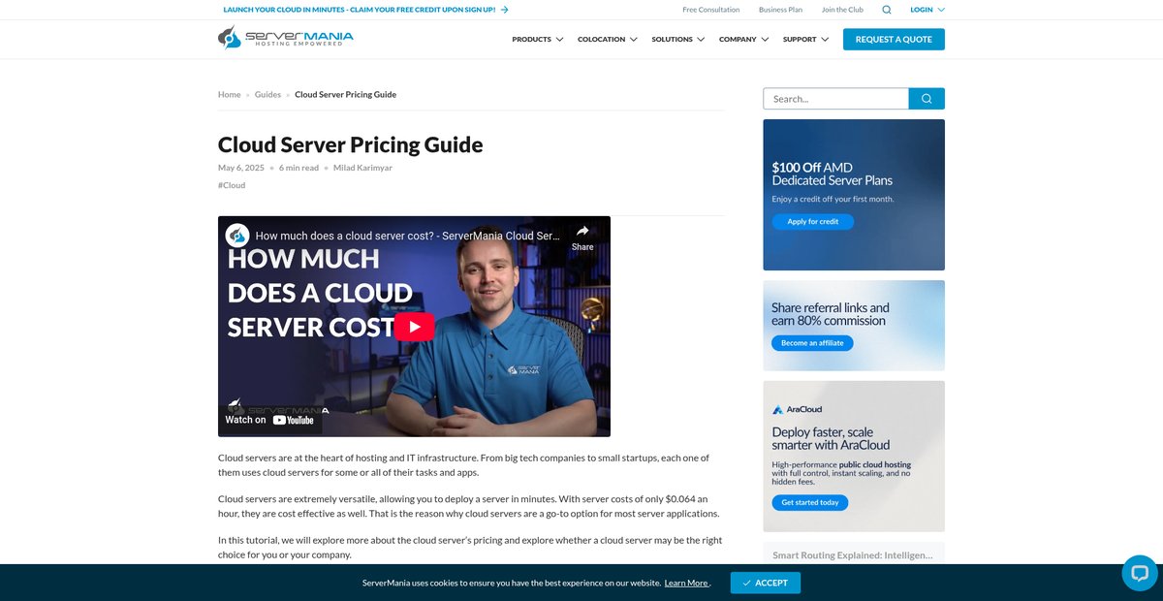The height and width of the screenshot is (601, 1163).
Task: Click arrow next to free credit banner
Action: pyautogui.click(x=505, y=10)
